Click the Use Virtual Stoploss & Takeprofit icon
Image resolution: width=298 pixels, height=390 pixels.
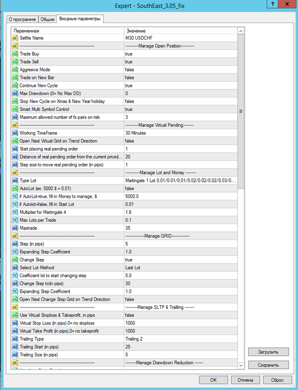tap(15, 315)
